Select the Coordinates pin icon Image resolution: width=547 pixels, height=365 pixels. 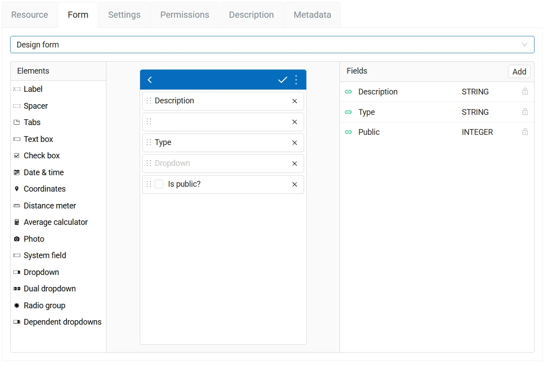17,189
